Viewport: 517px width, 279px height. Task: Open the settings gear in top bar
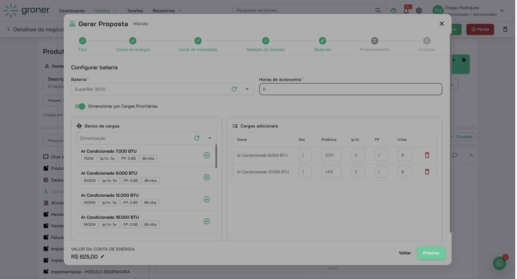point(419,11)
